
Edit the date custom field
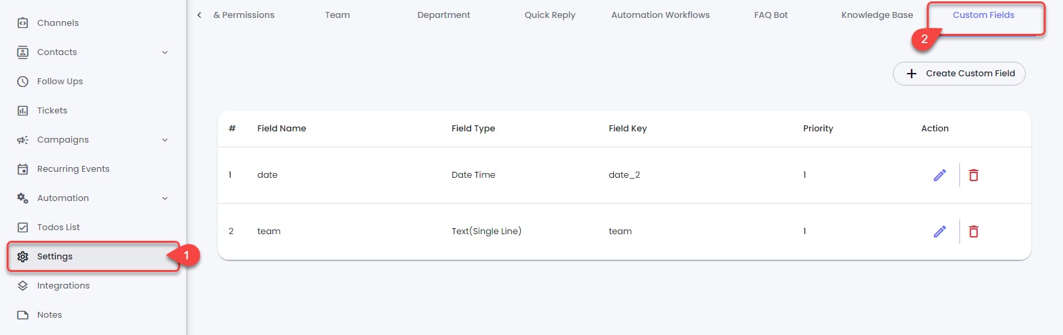939,175
